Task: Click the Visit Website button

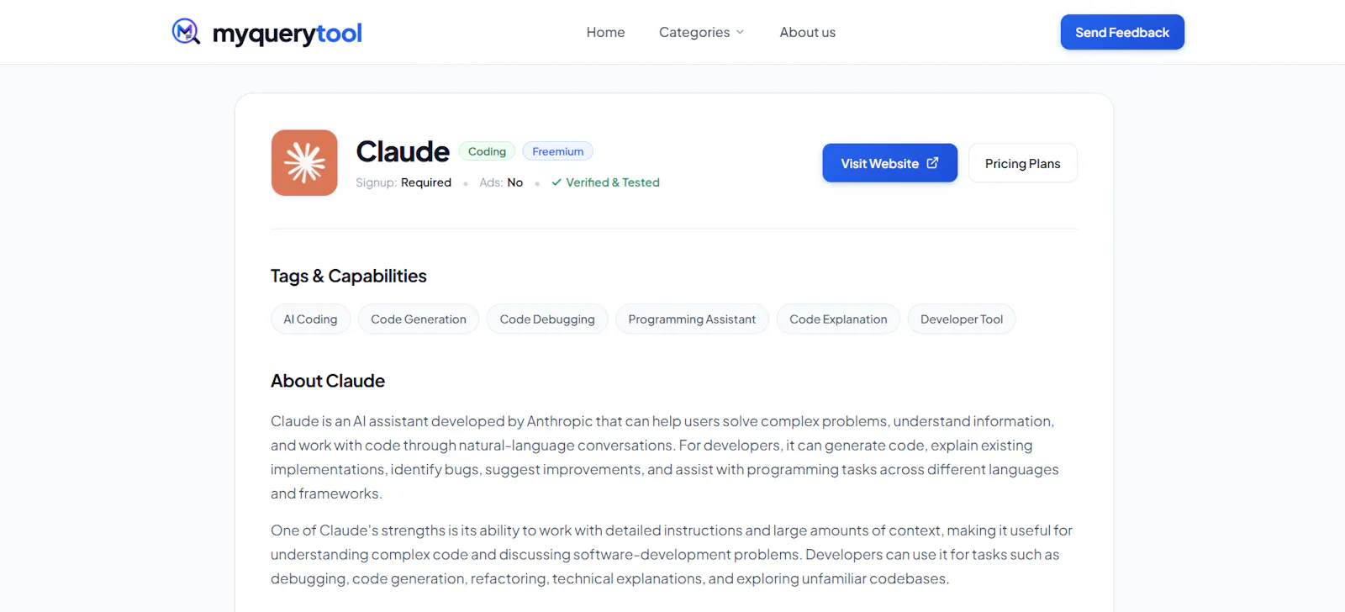Action: [889, 163]
